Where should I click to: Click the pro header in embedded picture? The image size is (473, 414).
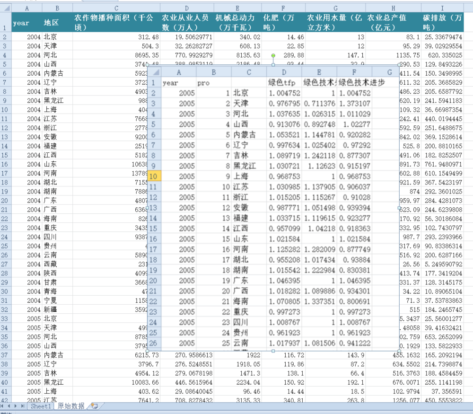pos(214,83)
